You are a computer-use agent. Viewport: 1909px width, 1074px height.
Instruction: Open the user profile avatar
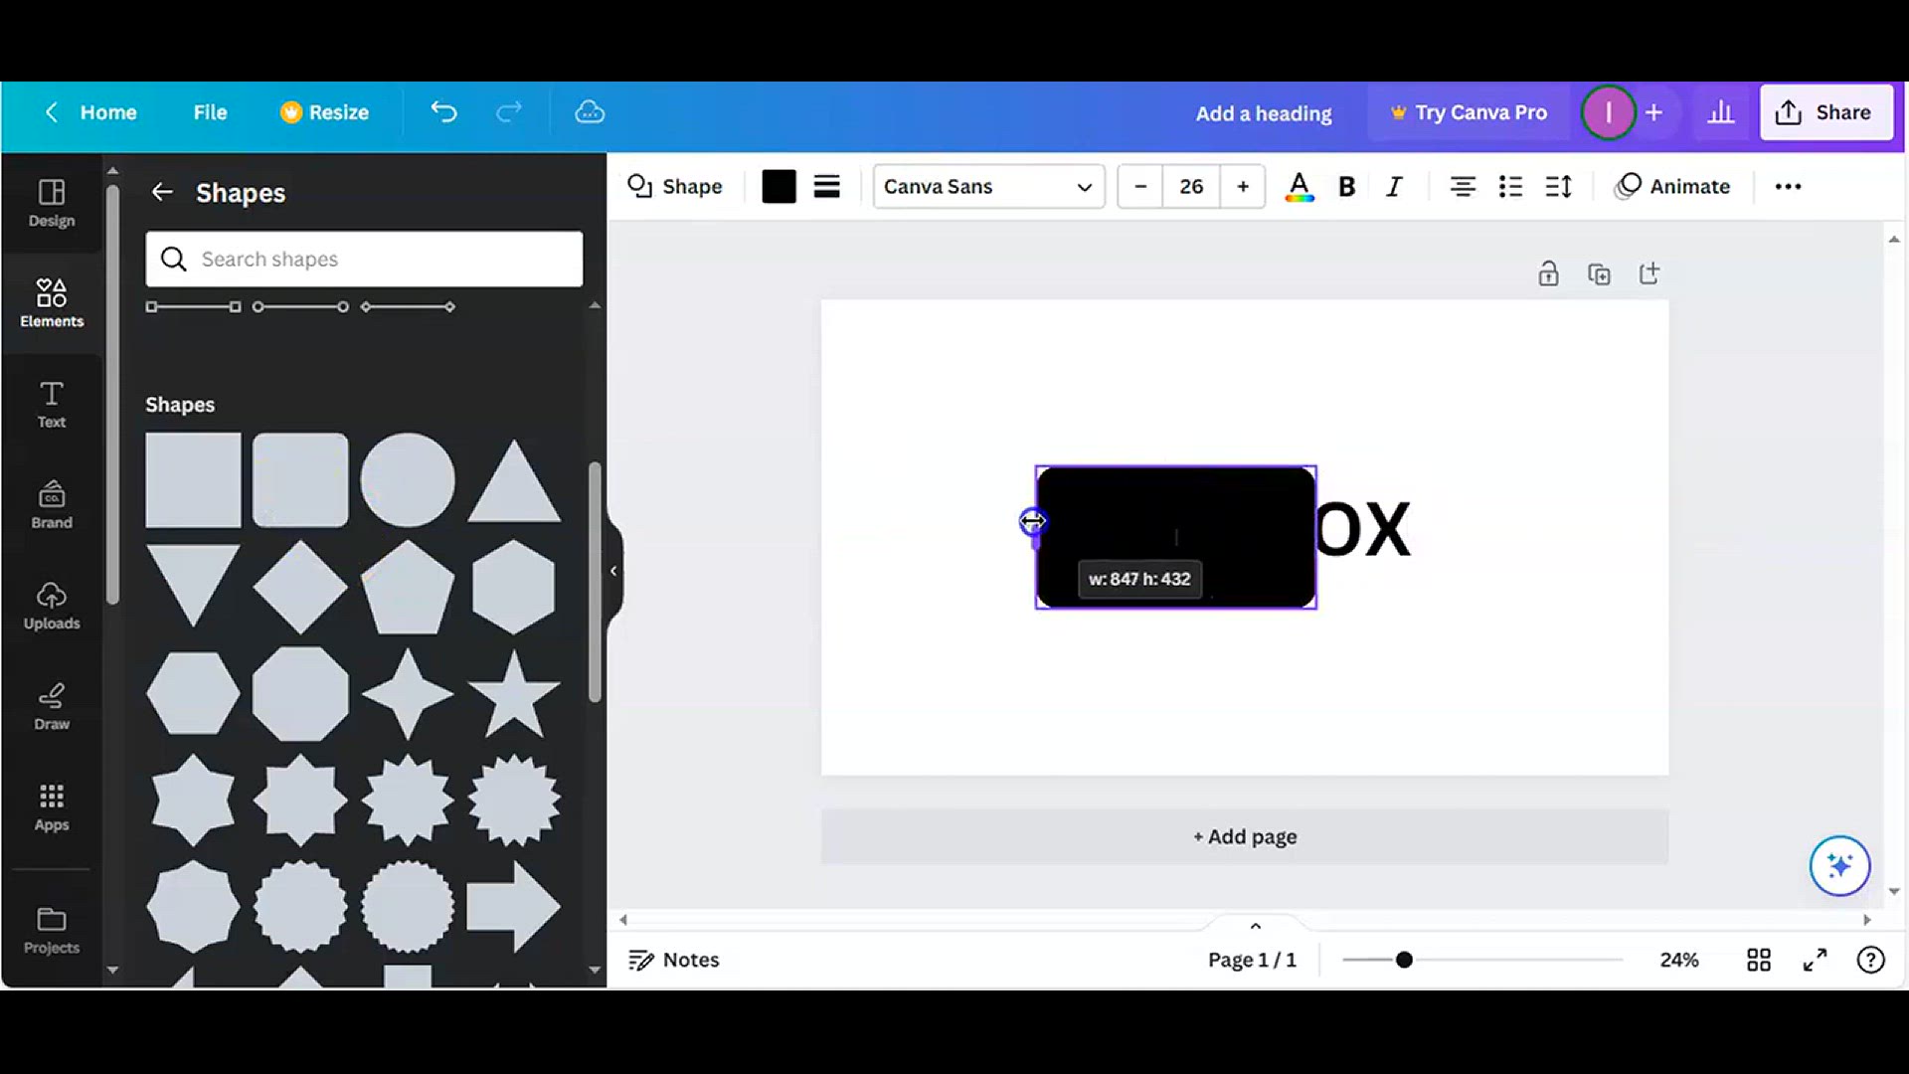1608,112
